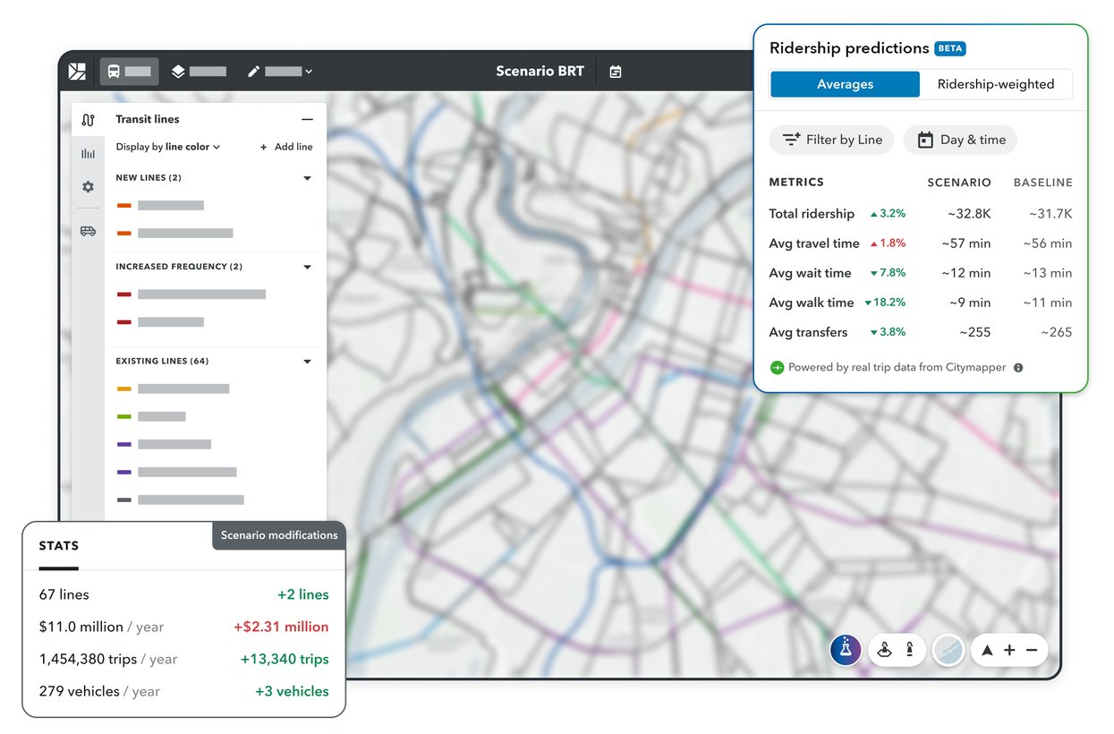Viewport: 1114px width, 734px height.
Task: Open the pencil edit tool in the toolbar
Action: tap(253, 71)
